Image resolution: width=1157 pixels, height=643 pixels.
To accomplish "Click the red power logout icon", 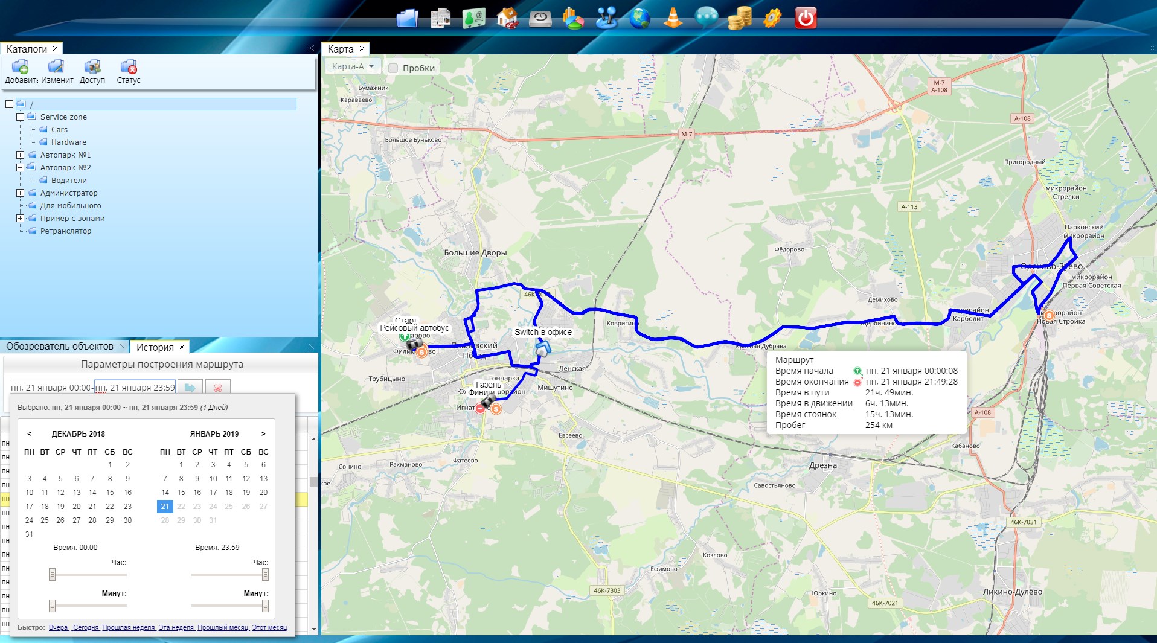I will pyautogui.click(x=806, y=18).
